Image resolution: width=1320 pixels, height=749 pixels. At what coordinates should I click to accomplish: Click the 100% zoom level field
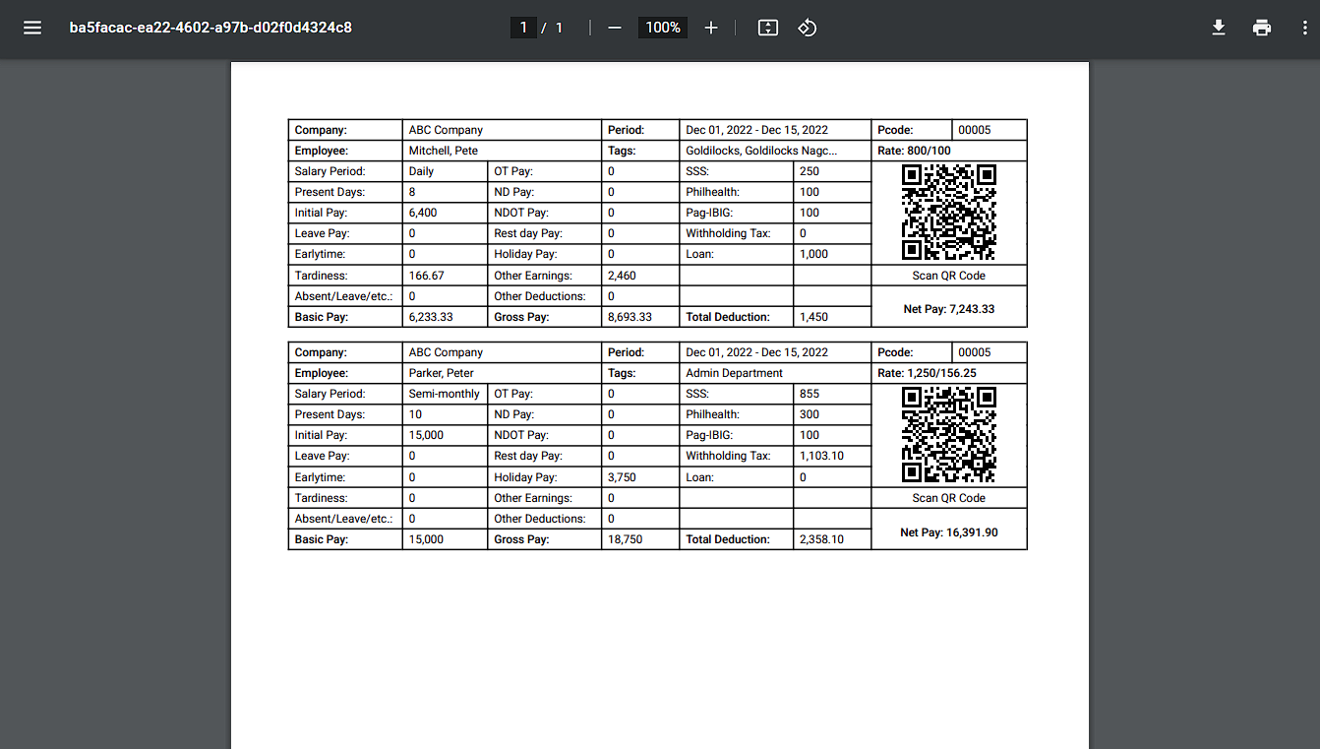[x=663, y=28]
